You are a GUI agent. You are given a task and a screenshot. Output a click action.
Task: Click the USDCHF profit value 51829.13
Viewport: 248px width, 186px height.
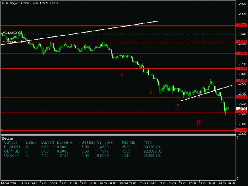(x=152, y=155)
